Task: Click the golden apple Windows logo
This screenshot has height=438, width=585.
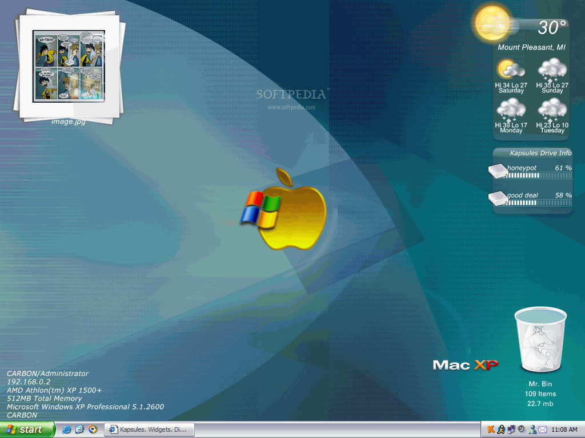Action: point(284,210)
